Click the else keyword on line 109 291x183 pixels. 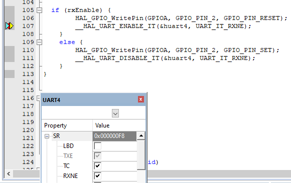67,42
